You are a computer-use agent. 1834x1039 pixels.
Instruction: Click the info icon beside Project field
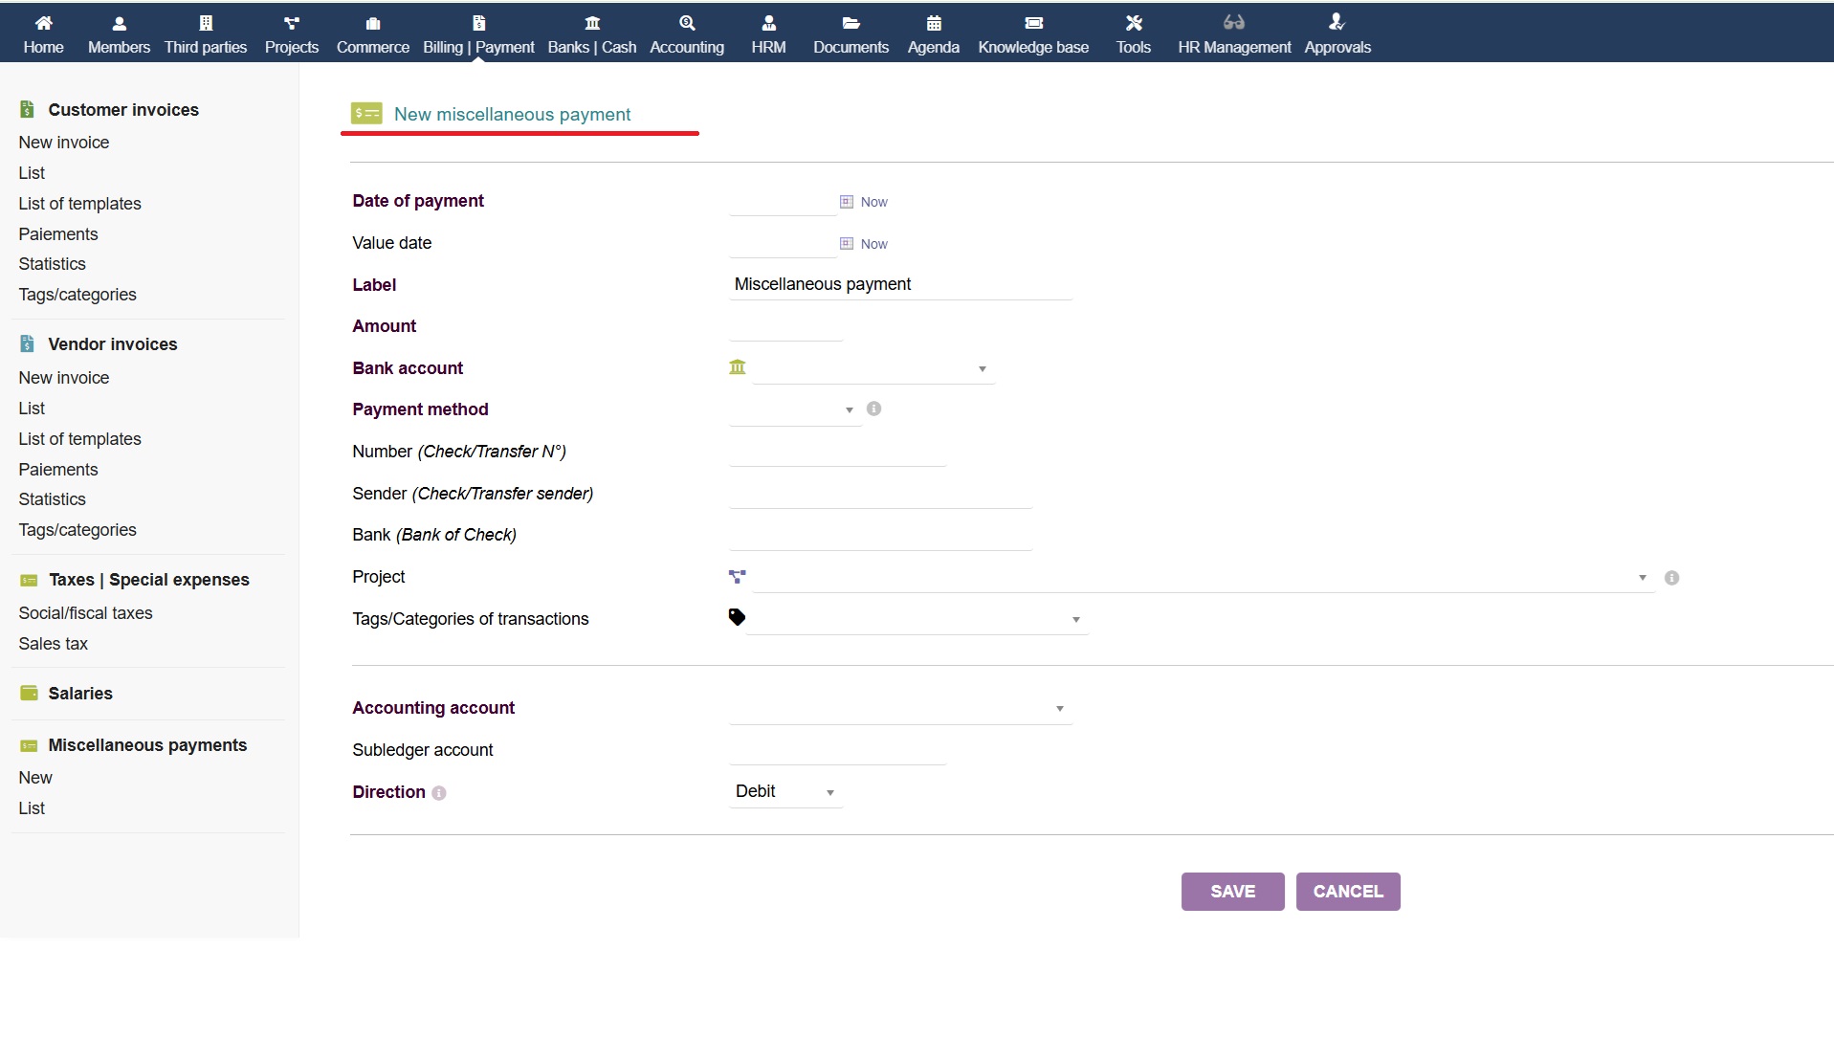[x=1670, y=578]
